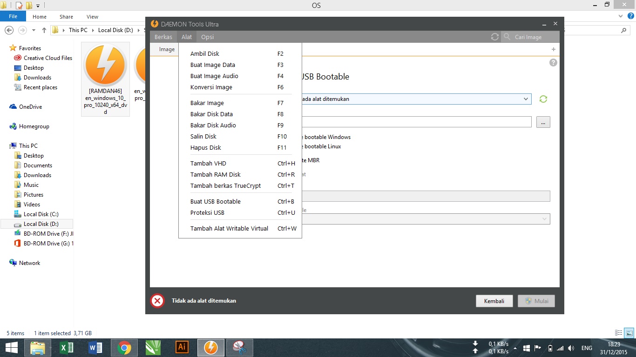Open the Opsi menu
The image size is (636, 357).
click(207, 37)
